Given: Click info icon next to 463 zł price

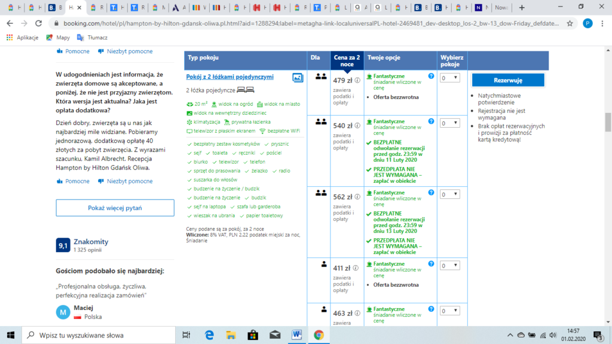Looking at the screenshot, I should pyautogui.click(x=357, y=313).
